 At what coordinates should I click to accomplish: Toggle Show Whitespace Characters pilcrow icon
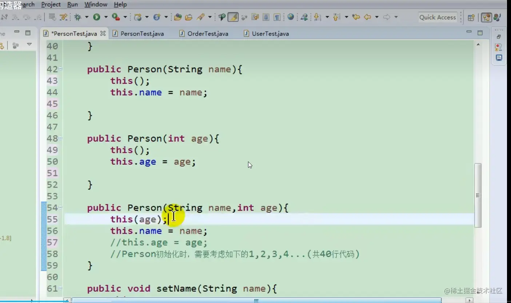(277, 17)
